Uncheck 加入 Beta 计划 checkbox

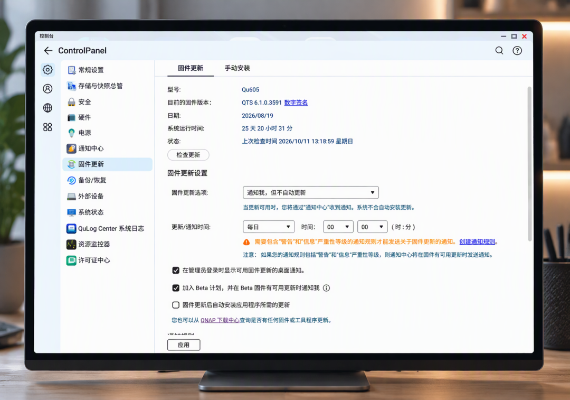coord(176,288)
